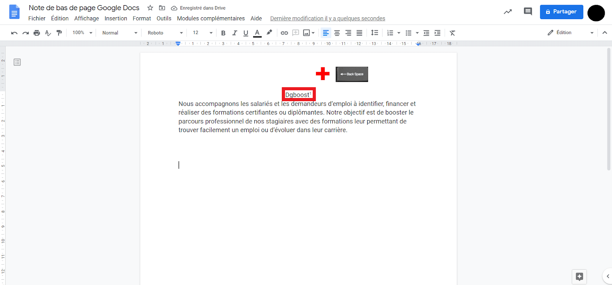Open the highlight color marker
This screenshot has height=285, width=612.
pos(269,33)
